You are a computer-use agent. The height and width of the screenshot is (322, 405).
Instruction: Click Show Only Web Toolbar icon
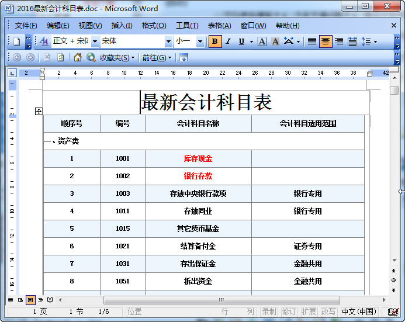(x=184, y=57)
